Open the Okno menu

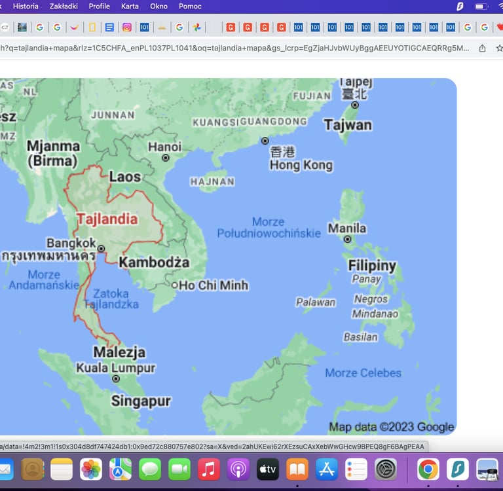158,7
